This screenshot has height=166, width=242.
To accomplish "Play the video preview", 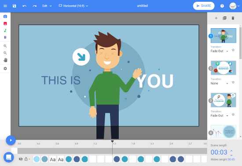I will 11,140.
